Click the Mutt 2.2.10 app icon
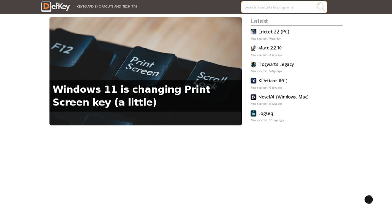The width and height of the screenshot is (392, 220). tap(253, 48)
